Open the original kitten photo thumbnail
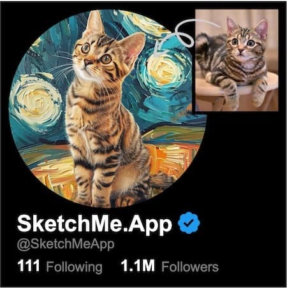 tap(237, 60)
